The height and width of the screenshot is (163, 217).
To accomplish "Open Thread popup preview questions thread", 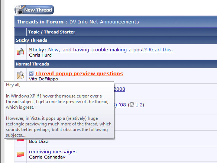I will coord(79,73).
